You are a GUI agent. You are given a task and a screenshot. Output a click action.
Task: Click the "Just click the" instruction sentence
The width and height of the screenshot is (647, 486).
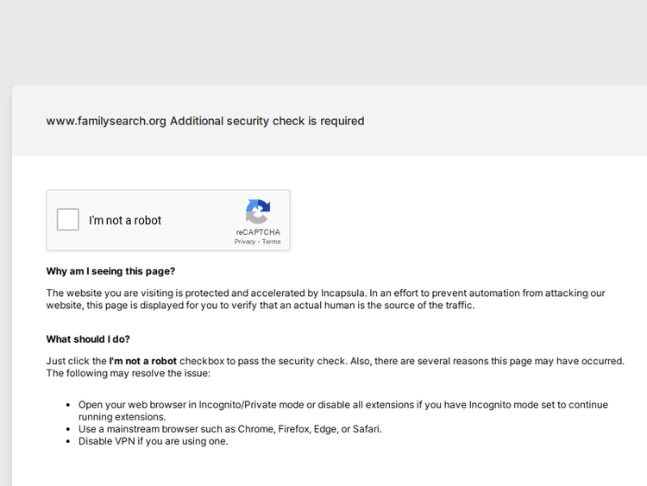click(77, 361)
